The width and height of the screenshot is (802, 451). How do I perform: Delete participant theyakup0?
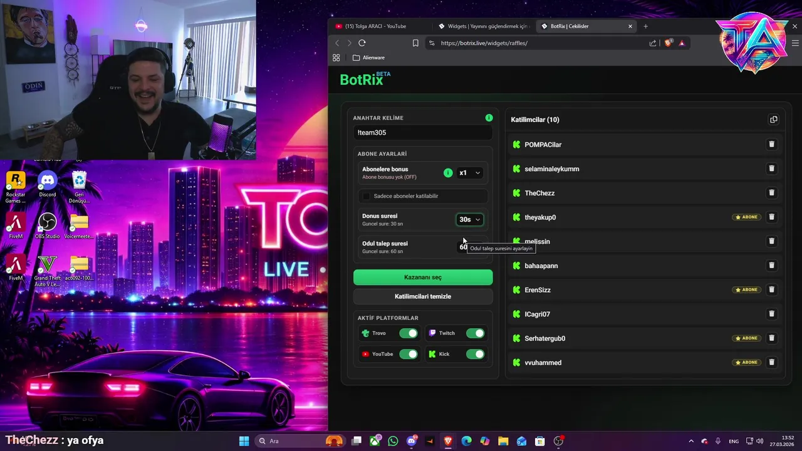click(771, 217)
